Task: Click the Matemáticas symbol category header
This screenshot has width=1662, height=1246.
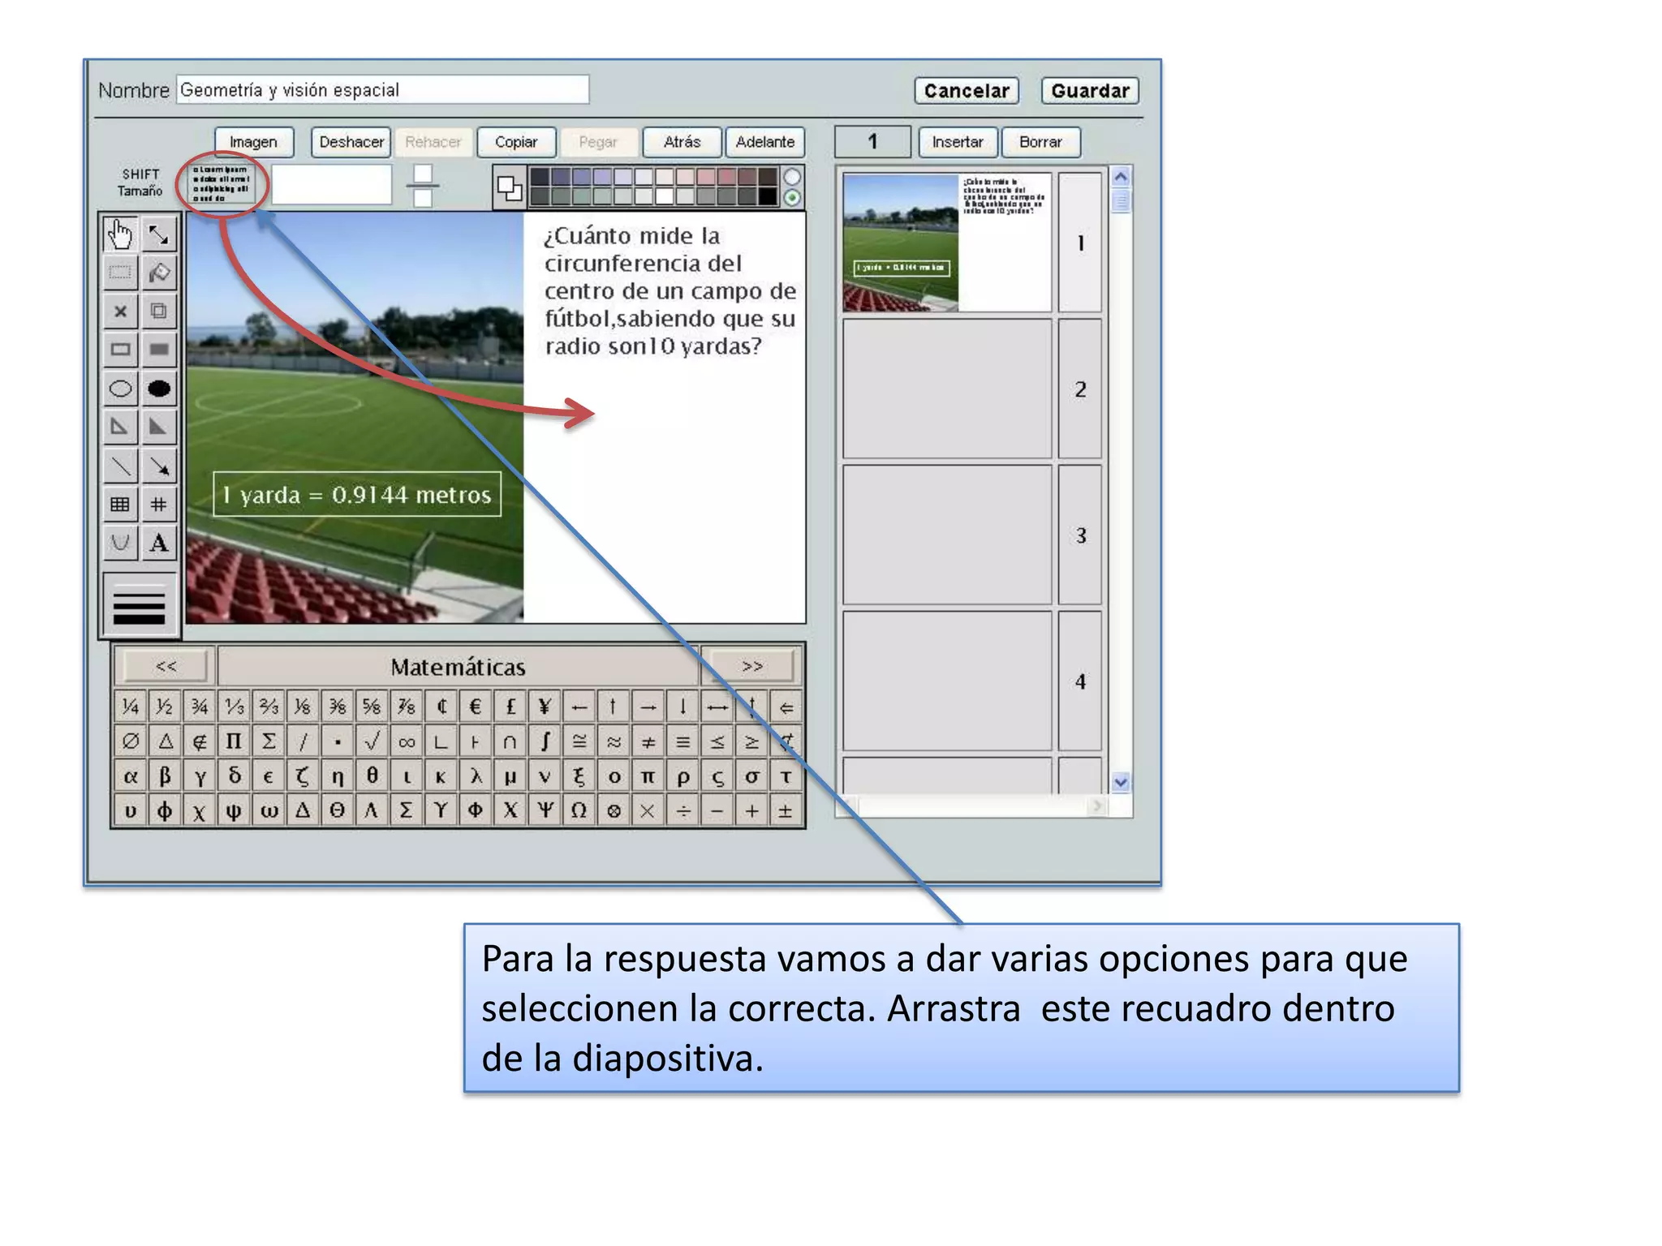Action: (458, 667)
